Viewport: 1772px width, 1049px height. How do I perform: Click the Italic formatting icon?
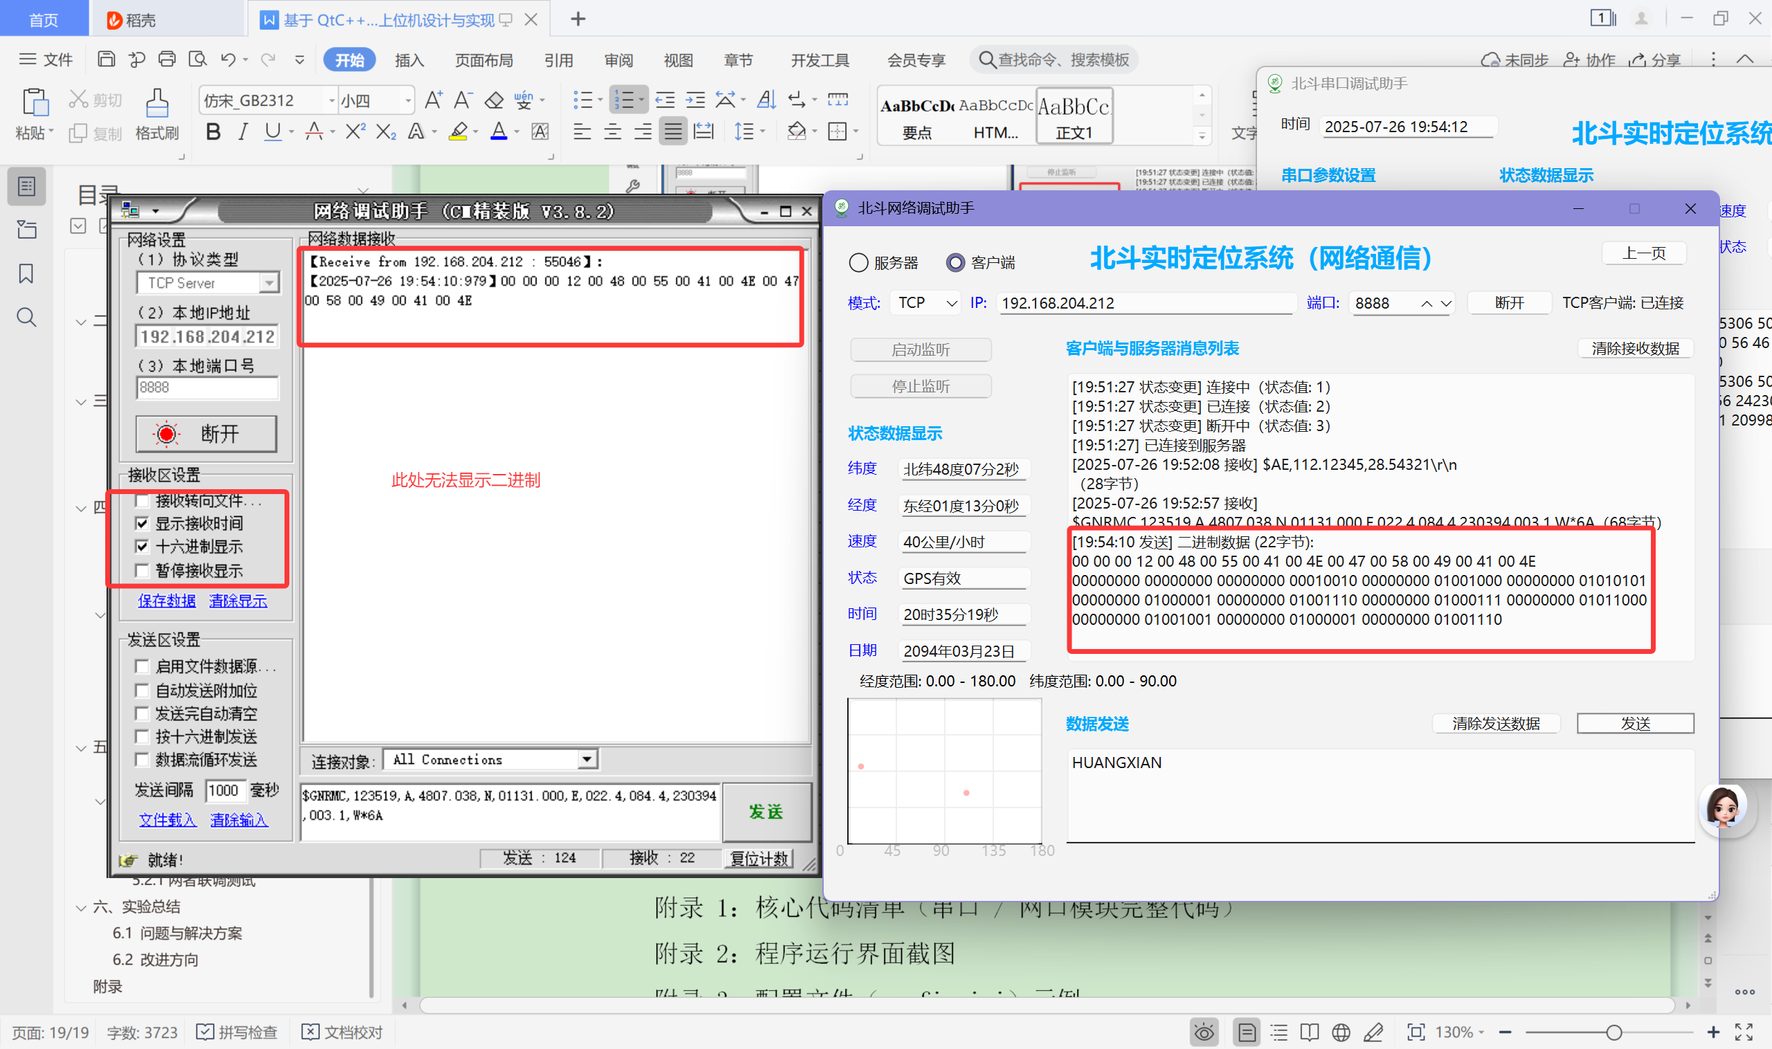pyautogui.click(x=242, y=131)
